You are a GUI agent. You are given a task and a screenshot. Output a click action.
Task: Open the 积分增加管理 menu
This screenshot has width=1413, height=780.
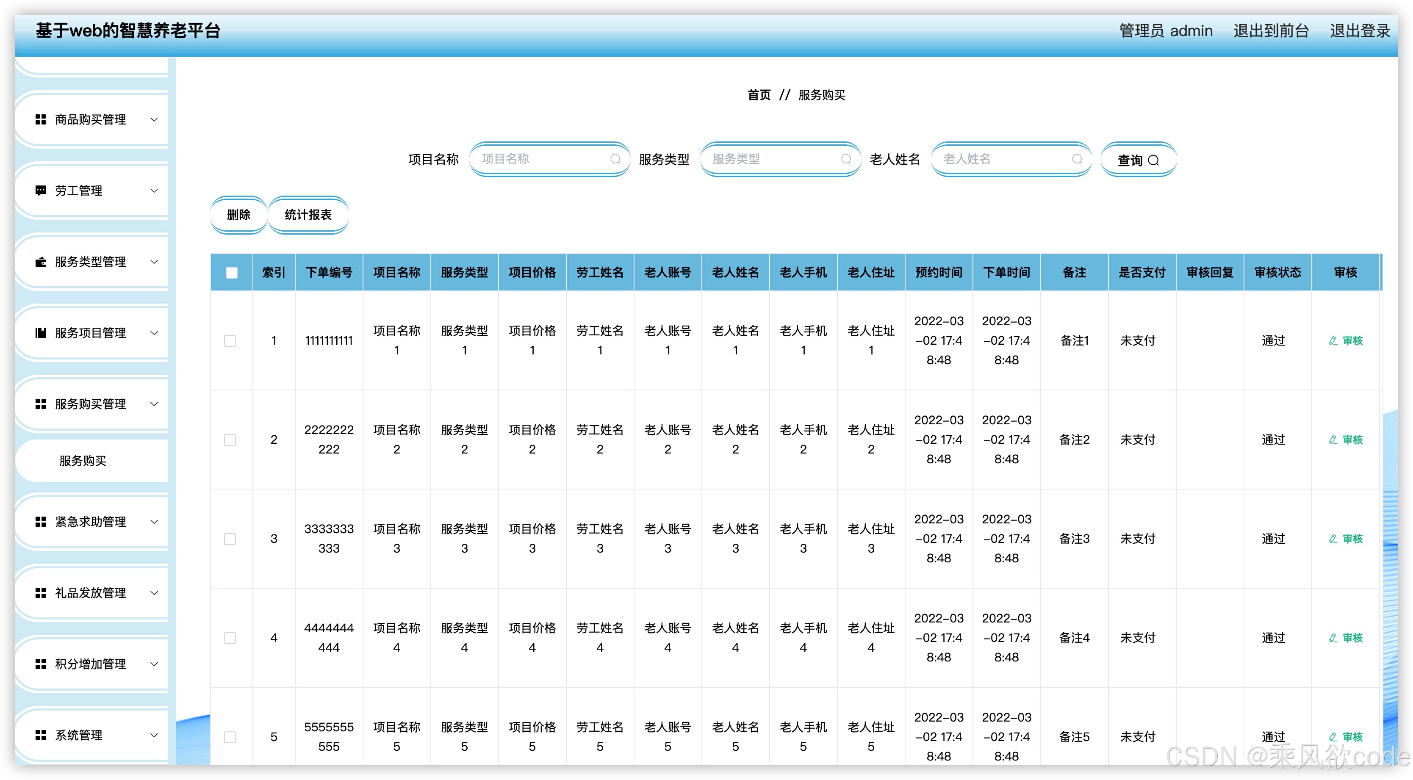point(91,664)
